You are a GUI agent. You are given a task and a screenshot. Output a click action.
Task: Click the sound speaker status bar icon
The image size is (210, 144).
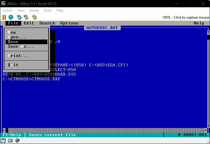point(17,141)
